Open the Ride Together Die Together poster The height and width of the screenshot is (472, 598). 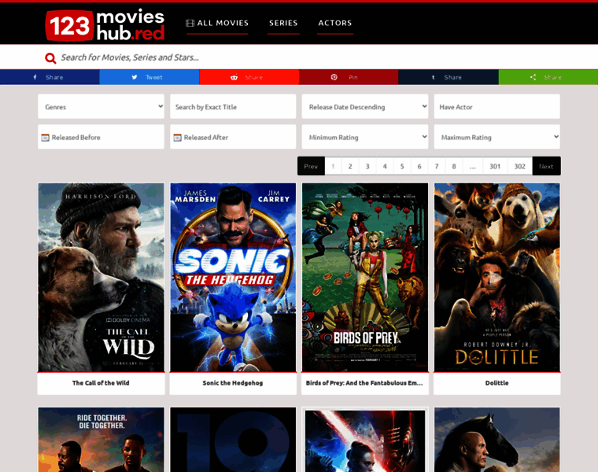(101, 440)
